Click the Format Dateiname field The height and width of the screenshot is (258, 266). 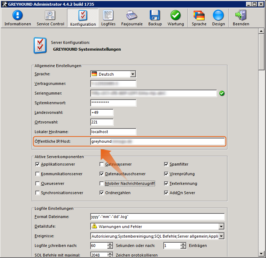tap(158, 217)
